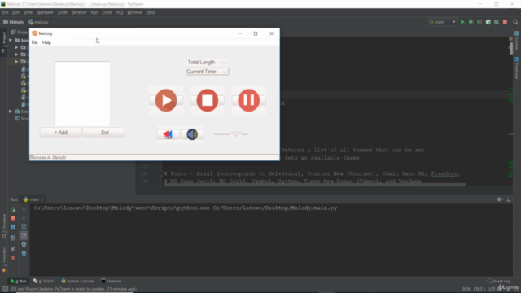Open the Python Console tab
This screenshot has width=521, height=293.
[77, 281]
